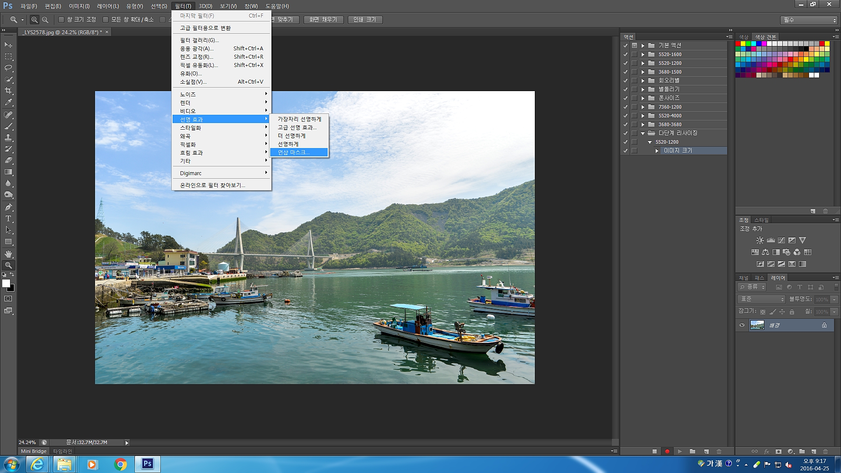Select the Eyedropper tool
The image size is (841, 473).
click(8, 102)
